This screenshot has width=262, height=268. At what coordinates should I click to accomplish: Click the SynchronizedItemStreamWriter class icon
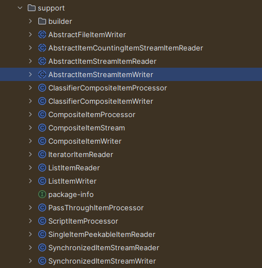point(42,261)
